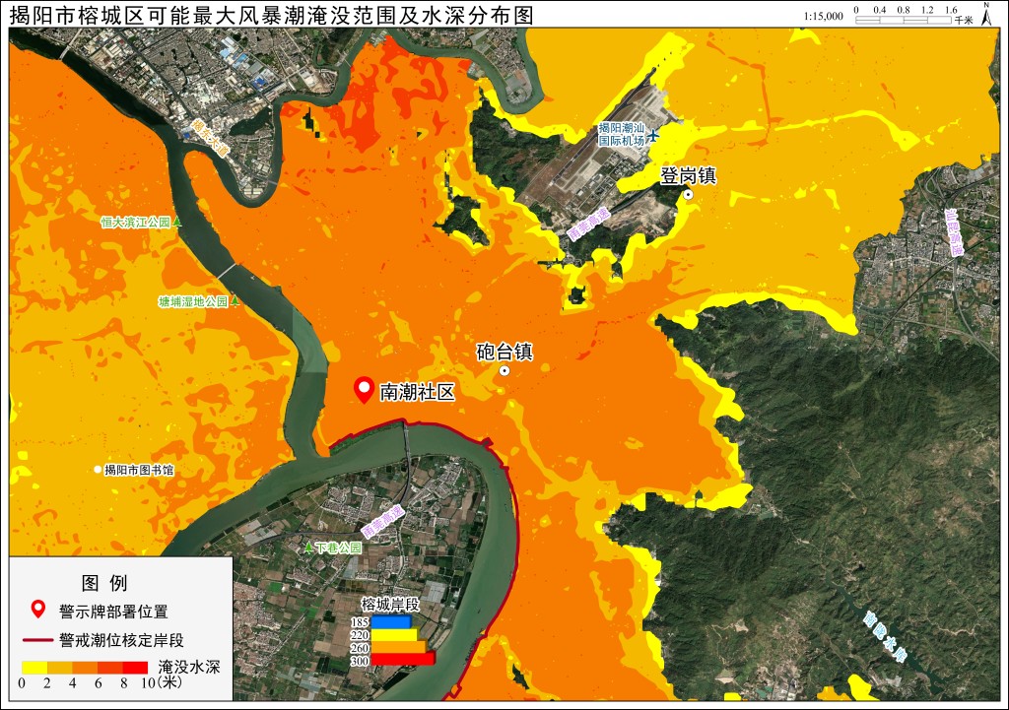Viewport: 1009px width, 710px height.
Task: Click the town marker dot under 砲台镇
Action: coord(504,370)
